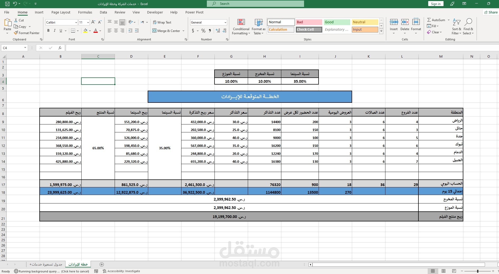Decrease decimal places

(224, 31)
